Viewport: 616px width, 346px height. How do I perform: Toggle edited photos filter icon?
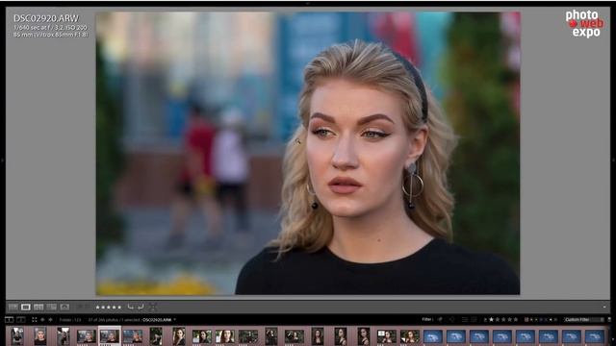(x=465, y=320)
